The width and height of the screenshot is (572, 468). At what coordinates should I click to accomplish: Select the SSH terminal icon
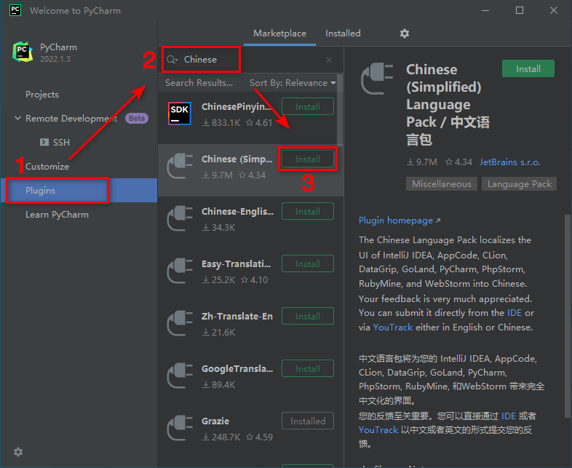[x=44, y=142]
